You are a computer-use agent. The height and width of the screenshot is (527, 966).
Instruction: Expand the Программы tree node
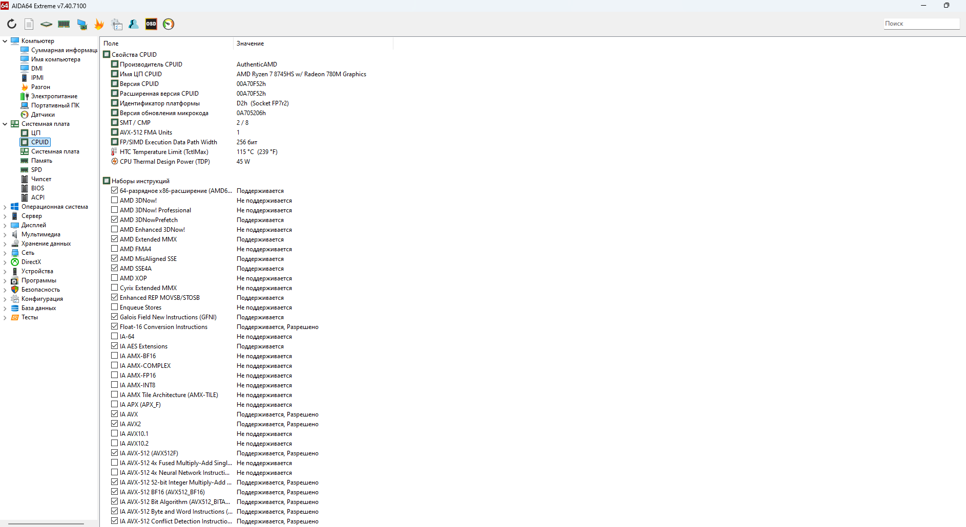pyautogui.click(x=5, y=280)
